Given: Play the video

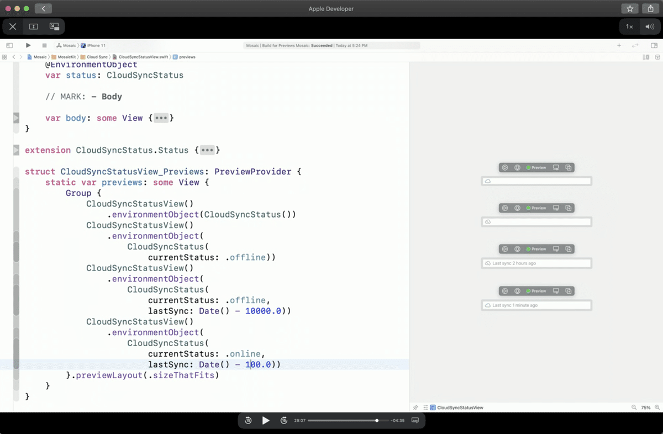Looking at the screenshot, I should pos(266,421).
